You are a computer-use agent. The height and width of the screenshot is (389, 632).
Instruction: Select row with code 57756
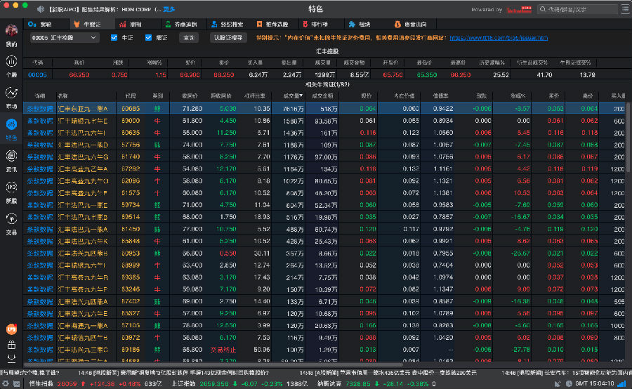[x=325, y=145]
